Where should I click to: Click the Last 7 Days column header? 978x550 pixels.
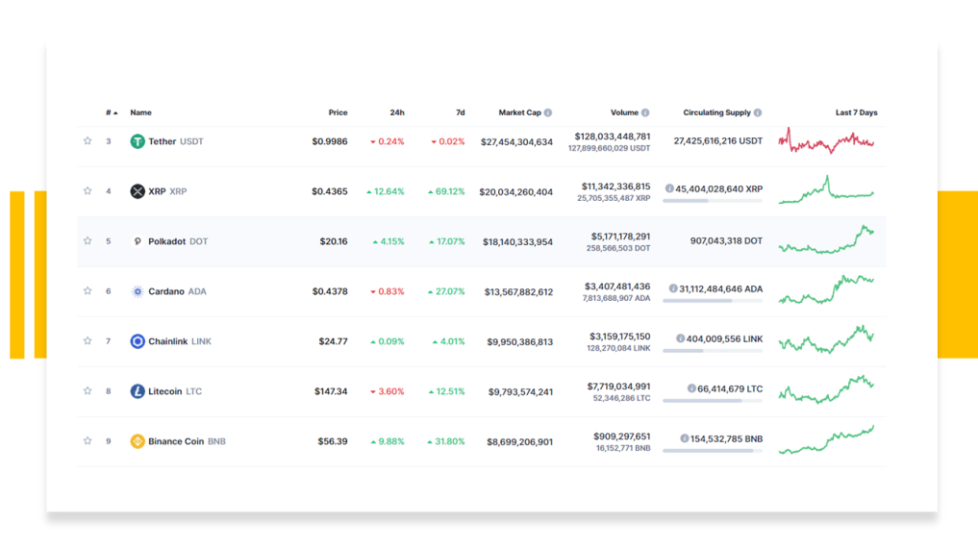tap(857, 112)
